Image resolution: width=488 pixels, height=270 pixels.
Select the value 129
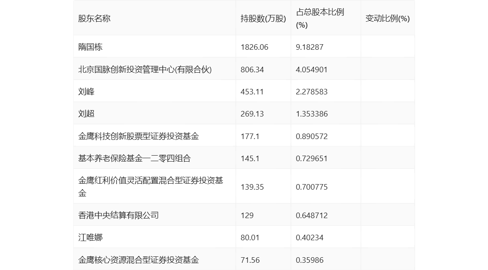tap(247, 216)
